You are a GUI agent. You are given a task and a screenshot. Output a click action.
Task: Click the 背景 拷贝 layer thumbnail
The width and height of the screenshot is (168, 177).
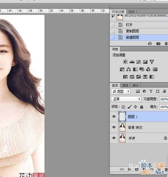coord(122,127)
